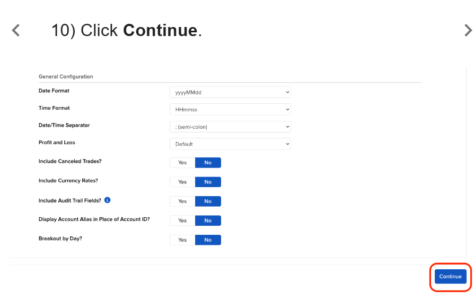The width and height of the screenshot is (474, 300).
Task: Enable Include Currency Rates with Yes
Action: [x=182, y=182]
